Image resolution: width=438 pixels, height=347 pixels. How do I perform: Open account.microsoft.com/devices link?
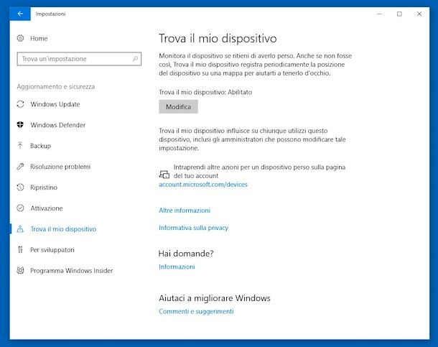pyautogui.click(x=203, y=185)
